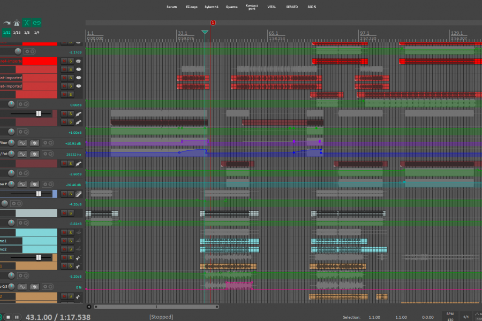Open the Sylenth1 plugin shortcut
The width and height of the screenshot is (482, 321).
pos(212,7)
